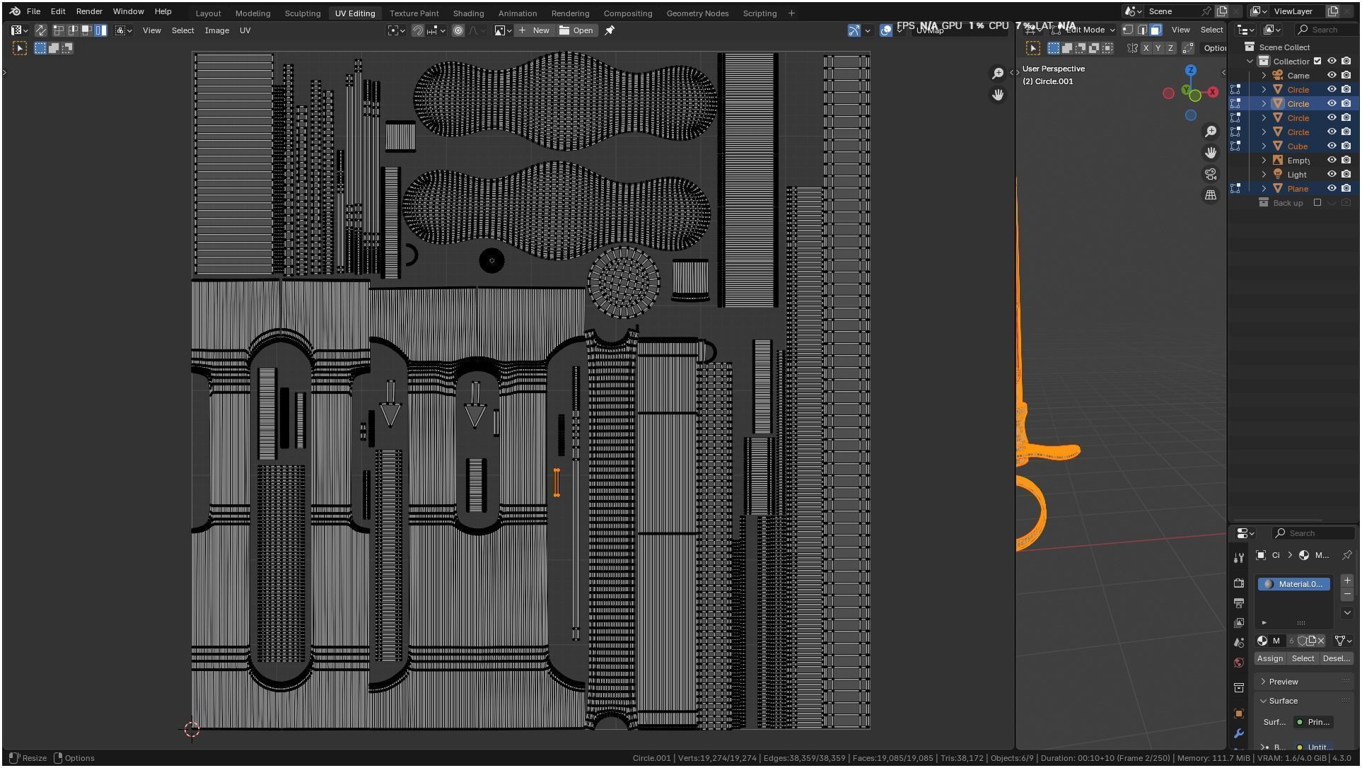Click the UV editor pan hand icon

tap(997, 95)
